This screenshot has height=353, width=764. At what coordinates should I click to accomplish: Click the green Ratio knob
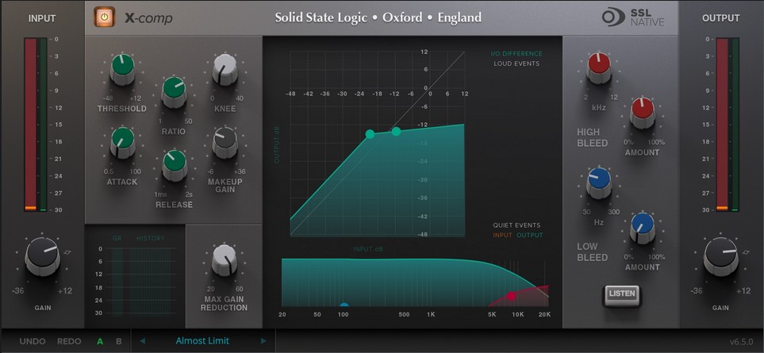click(x=174, y=91)
